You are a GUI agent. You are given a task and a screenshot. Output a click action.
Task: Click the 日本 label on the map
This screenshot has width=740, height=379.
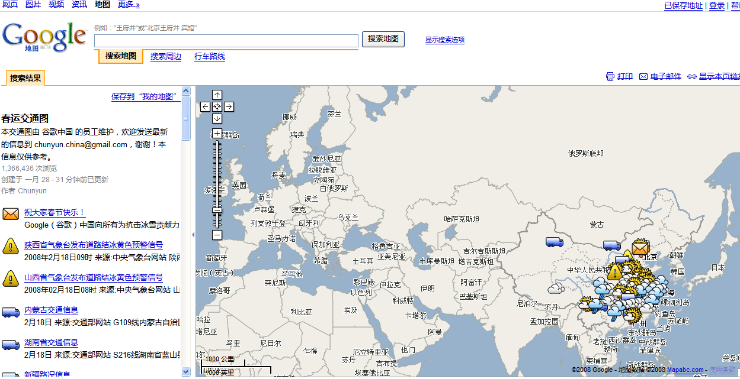(x=718, y=268)
